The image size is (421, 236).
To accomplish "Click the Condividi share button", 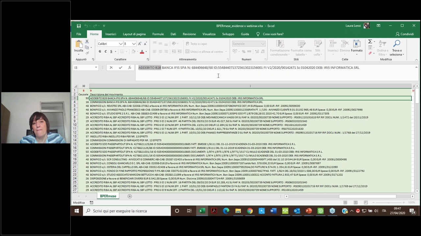I will 405,34.
